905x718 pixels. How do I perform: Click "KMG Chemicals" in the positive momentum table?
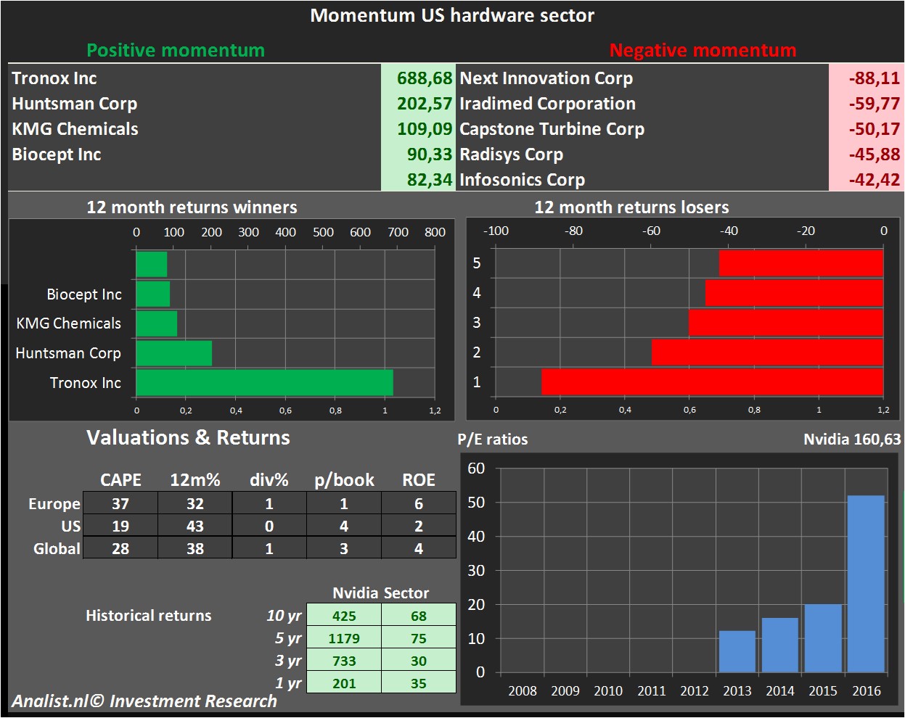(75, 129)
